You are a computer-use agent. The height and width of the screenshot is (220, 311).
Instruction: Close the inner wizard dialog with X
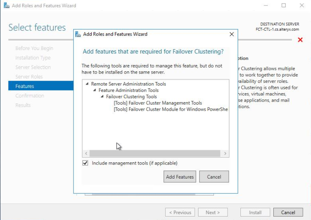(x=232, y=34)
